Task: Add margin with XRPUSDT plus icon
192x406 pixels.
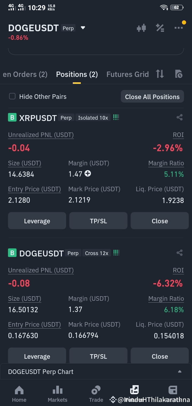Action: click(x=88, y=174)
